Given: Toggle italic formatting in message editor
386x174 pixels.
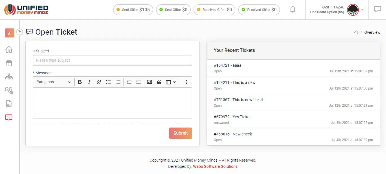Looking at the screenshot, I should tap(89, 82).
